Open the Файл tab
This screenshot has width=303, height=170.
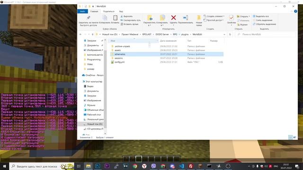pyautogui.click(x=82, y=11)
